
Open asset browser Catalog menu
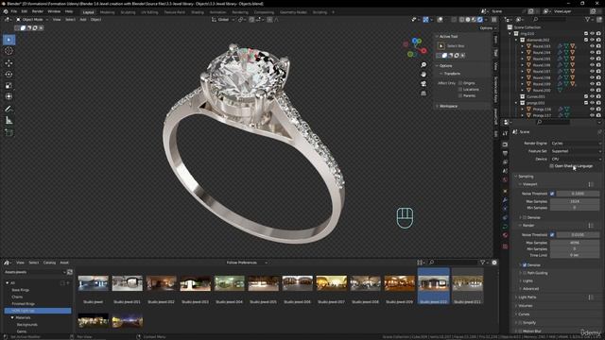[49, 263]
